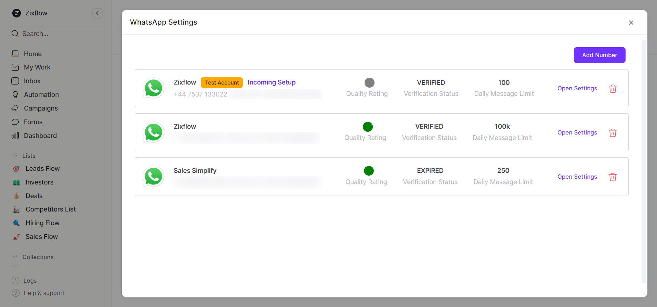657x307 pixels.
Task: Click WhatsApp logo of Sales Simplify row
Action: 154,177
